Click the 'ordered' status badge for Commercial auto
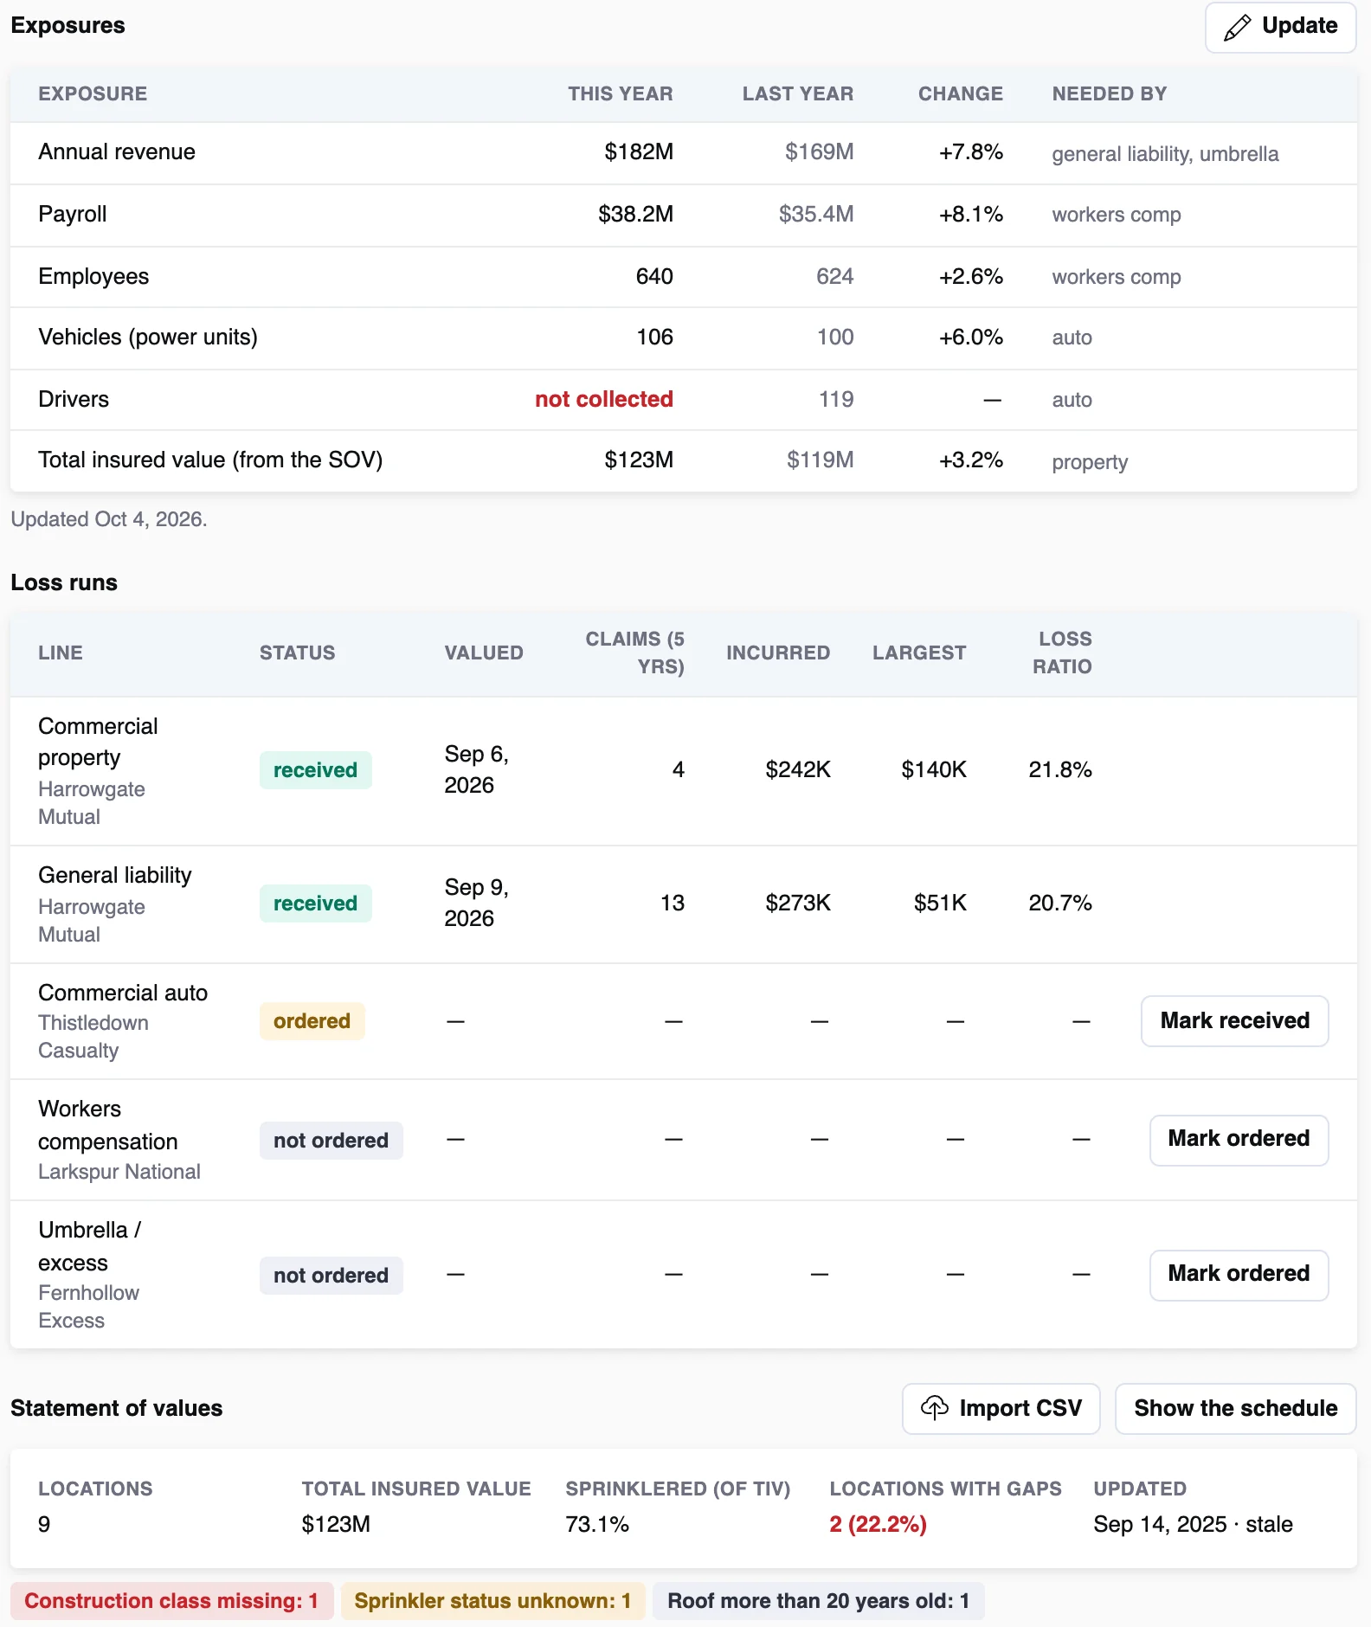 (312, 1021)
